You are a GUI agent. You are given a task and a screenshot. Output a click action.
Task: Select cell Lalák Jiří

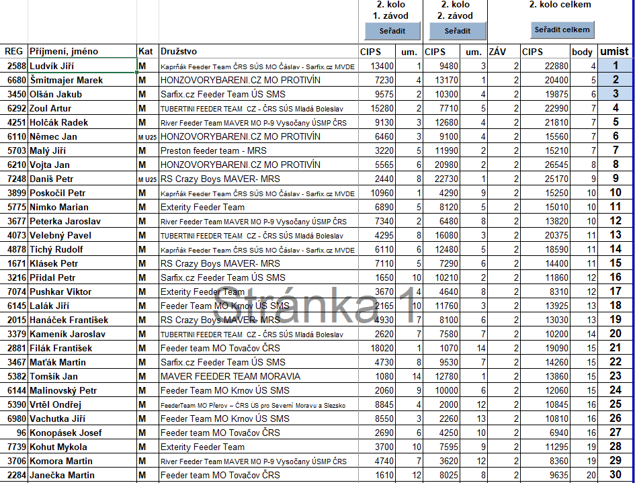[x=83, y=306]
